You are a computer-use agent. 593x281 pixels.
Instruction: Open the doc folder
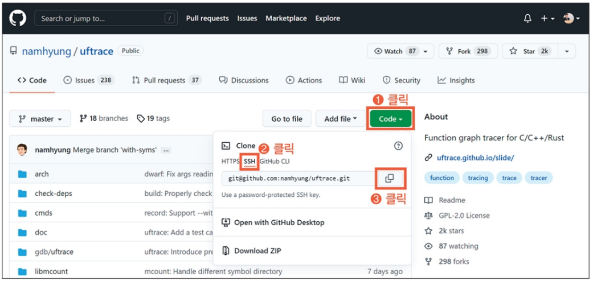[x=41, y=232]
